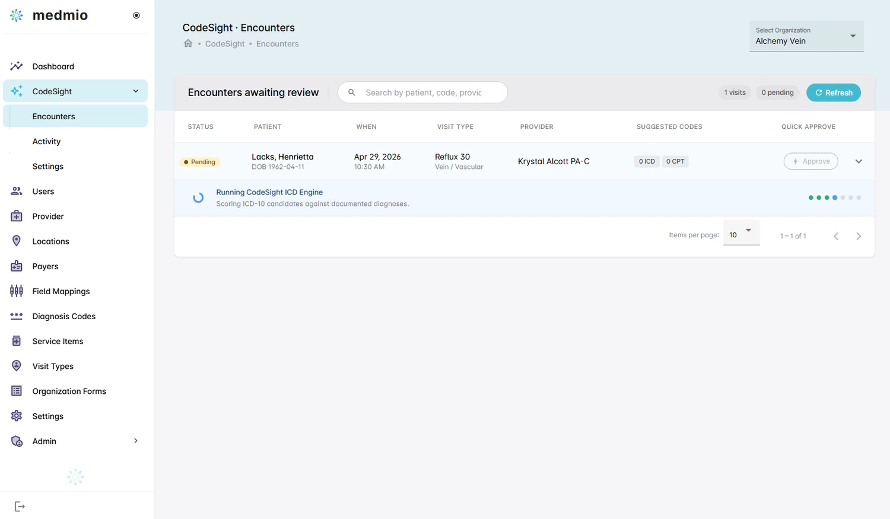This screenshot has height=519, width=890.
Task: Focus the patient search input field
Action: tap(423, 93)
